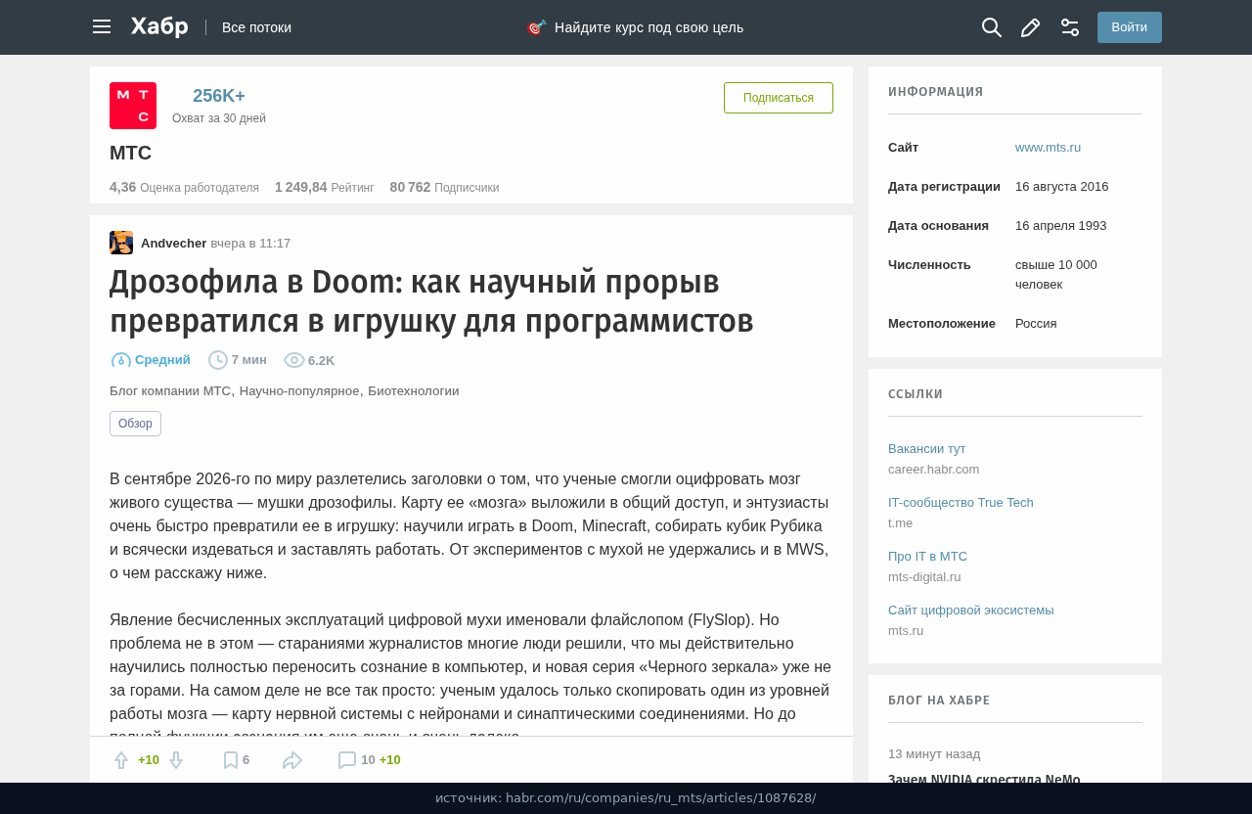Open the Научно-популярное hub

click(299, 391)
